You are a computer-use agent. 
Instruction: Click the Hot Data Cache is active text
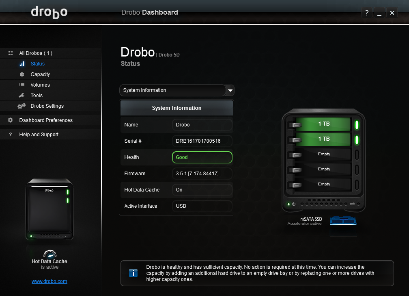[x=50, y=264]
